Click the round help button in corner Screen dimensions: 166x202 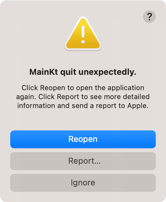pyautogui.click(x=149, y=17)
